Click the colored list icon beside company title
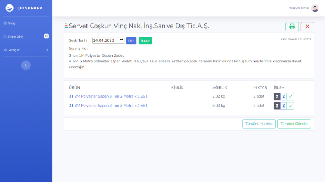Viewport: 325px width, 182px height. [x=66, y=26]
